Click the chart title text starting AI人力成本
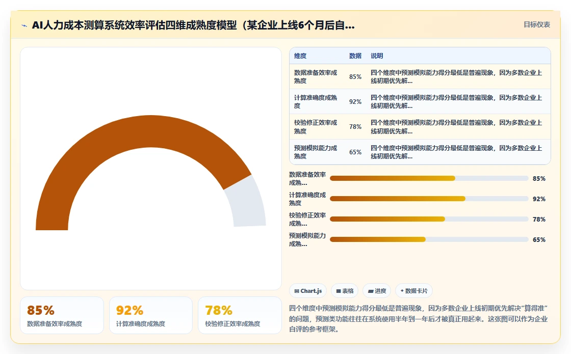The image size is (571, 354). [193, 25]
